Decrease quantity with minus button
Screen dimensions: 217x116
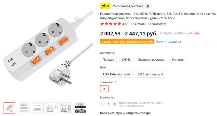click(103, 104)
